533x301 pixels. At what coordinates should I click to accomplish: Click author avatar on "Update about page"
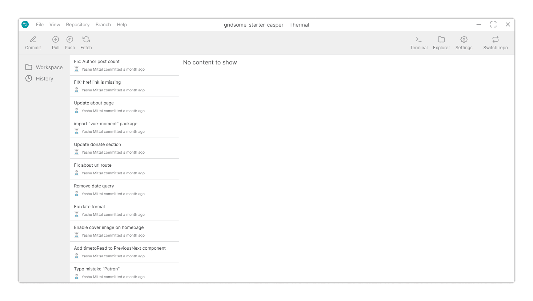pos(77,111)
